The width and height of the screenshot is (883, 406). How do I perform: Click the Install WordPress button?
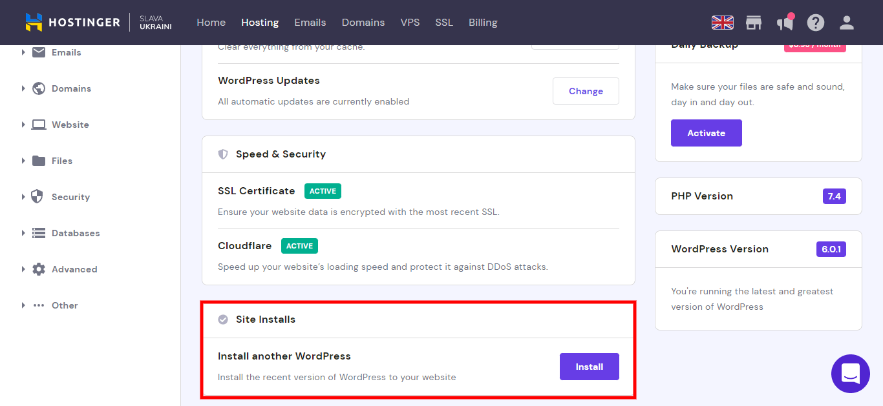(x=590, y=367)
